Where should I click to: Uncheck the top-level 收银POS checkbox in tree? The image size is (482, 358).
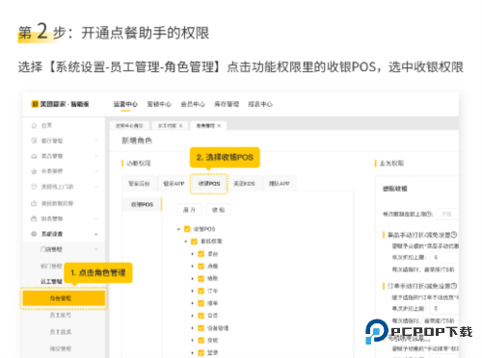[187, 229]
